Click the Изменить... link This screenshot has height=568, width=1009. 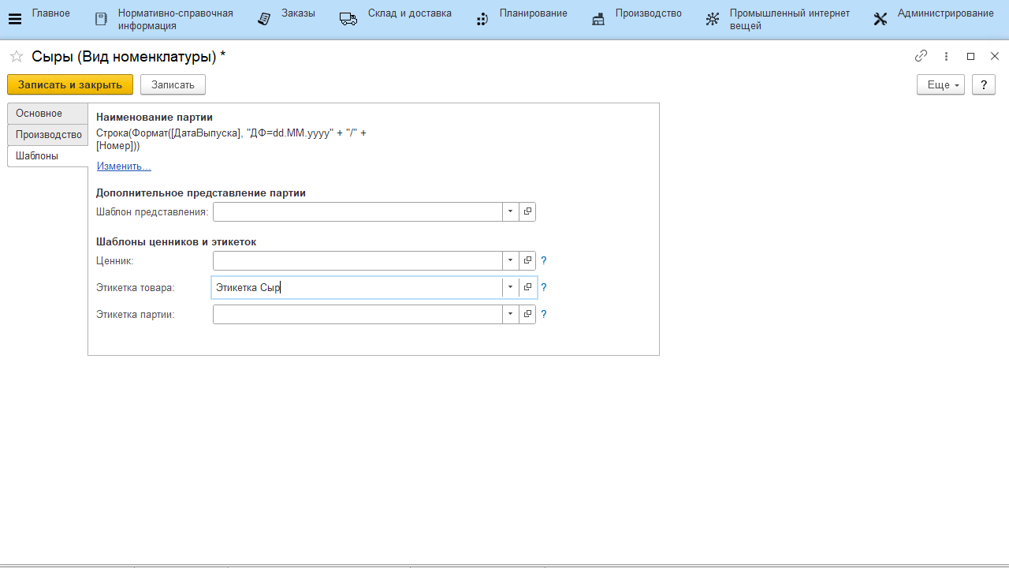pyautogui.click(x=124, y=166)
